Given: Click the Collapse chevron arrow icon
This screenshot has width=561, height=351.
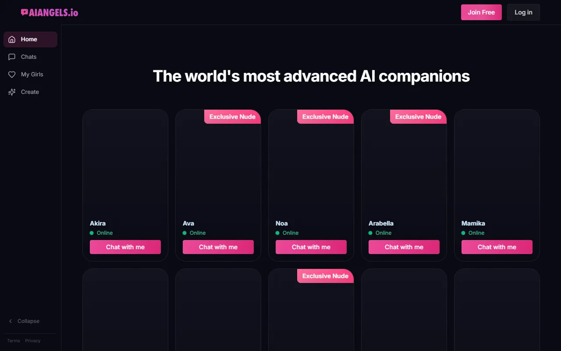Looking at the screenshot, I should [11, 321].
